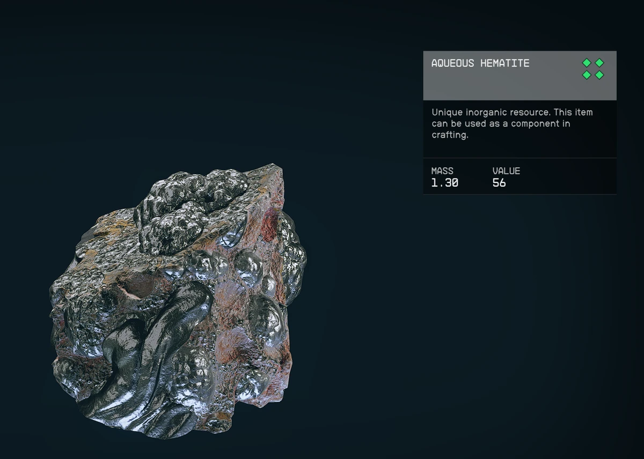Click the divider line above the MASS section

pos(519,158)
